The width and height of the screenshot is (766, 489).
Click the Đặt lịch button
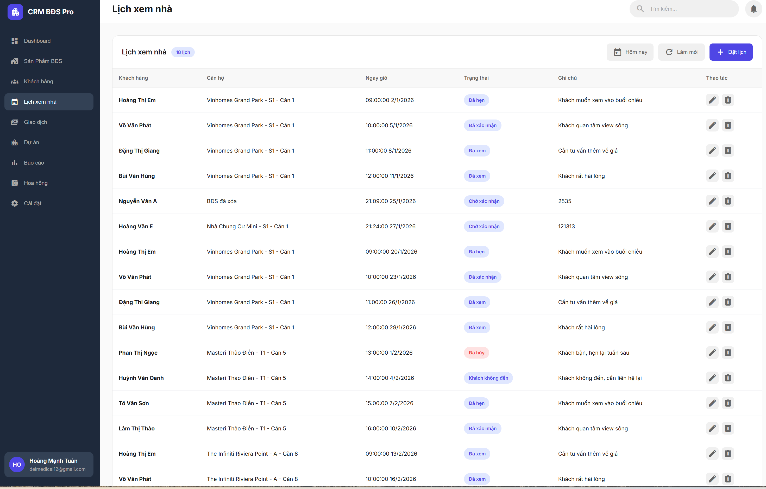tap(731, 52)
